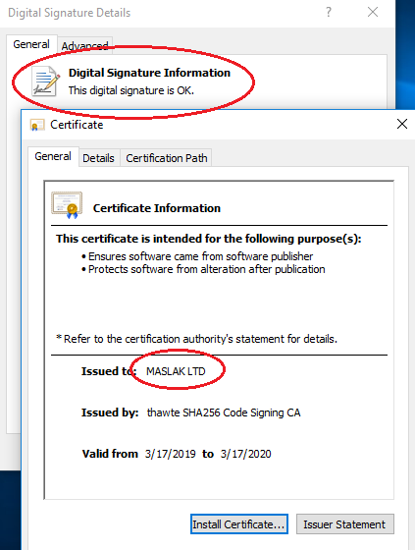
Task: Select the signature details General tab
Action: tap(31, 44)
